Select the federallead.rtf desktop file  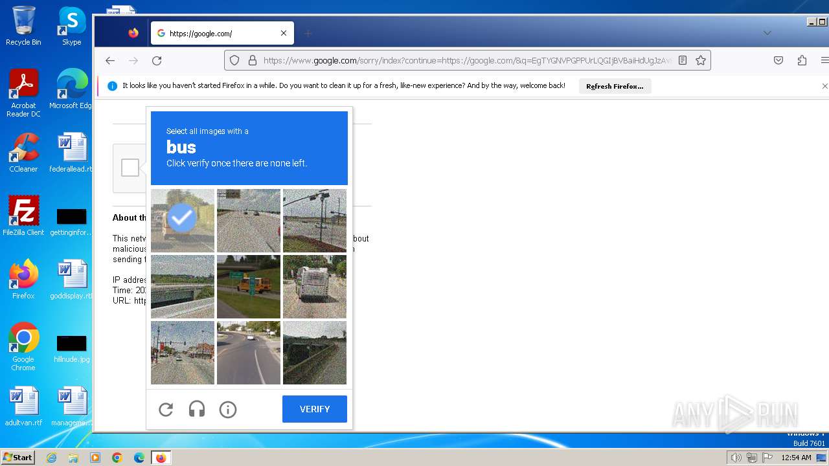point(72,152)
